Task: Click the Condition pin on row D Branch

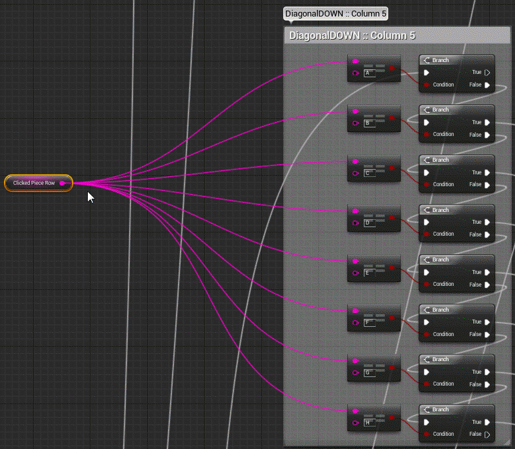Action: coord(427,234)
